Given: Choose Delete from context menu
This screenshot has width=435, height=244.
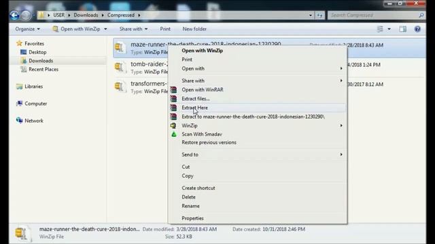Looking at the screenshot, I should point(258,197).
